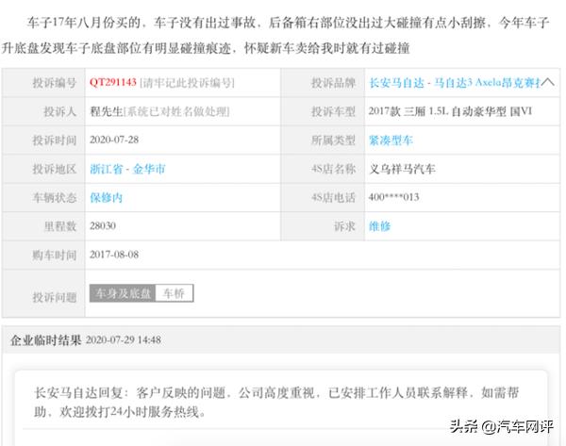Screen dimensions: 566x446
Task: Open the 维修 demand link
Action: (379, 226)
